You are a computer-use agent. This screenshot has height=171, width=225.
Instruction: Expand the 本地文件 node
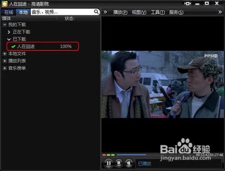click(4, 54)
